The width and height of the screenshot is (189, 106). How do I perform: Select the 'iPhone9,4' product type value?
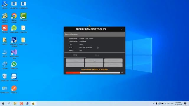83,42
